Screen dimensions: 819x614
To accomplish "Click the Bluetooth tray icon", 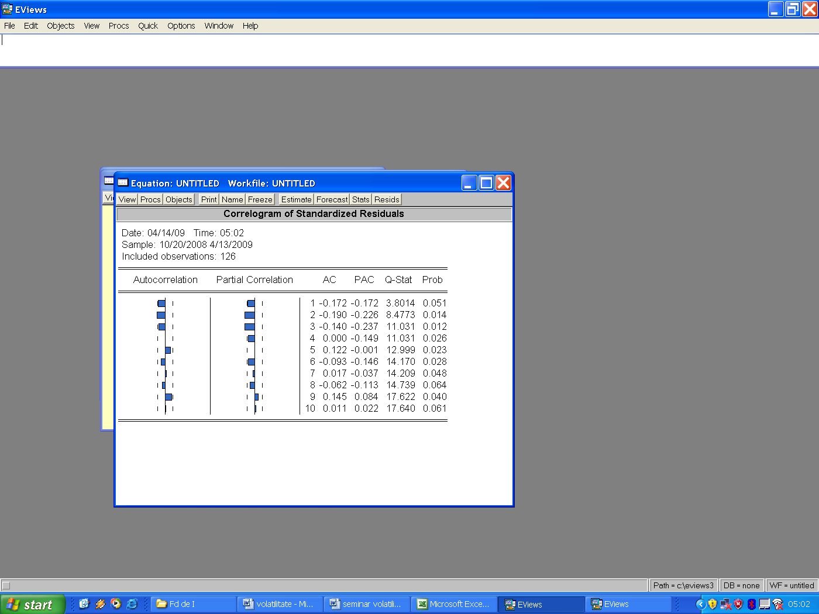I will pyautogui.click(x=751, y=604).
